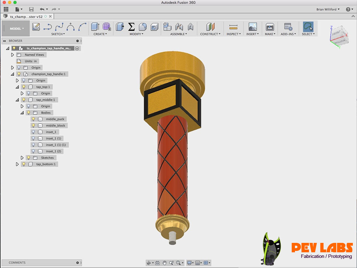Toggle visibility of tap_bottom:1 component

click(23, 164)
